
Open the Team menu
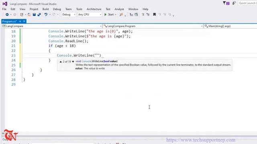69,9
